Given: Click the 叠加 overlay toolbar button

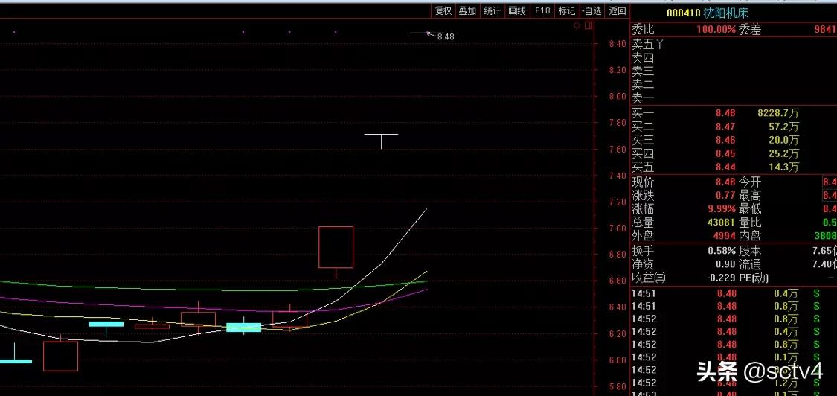Looking at the screenshot, I should [467, 10].
